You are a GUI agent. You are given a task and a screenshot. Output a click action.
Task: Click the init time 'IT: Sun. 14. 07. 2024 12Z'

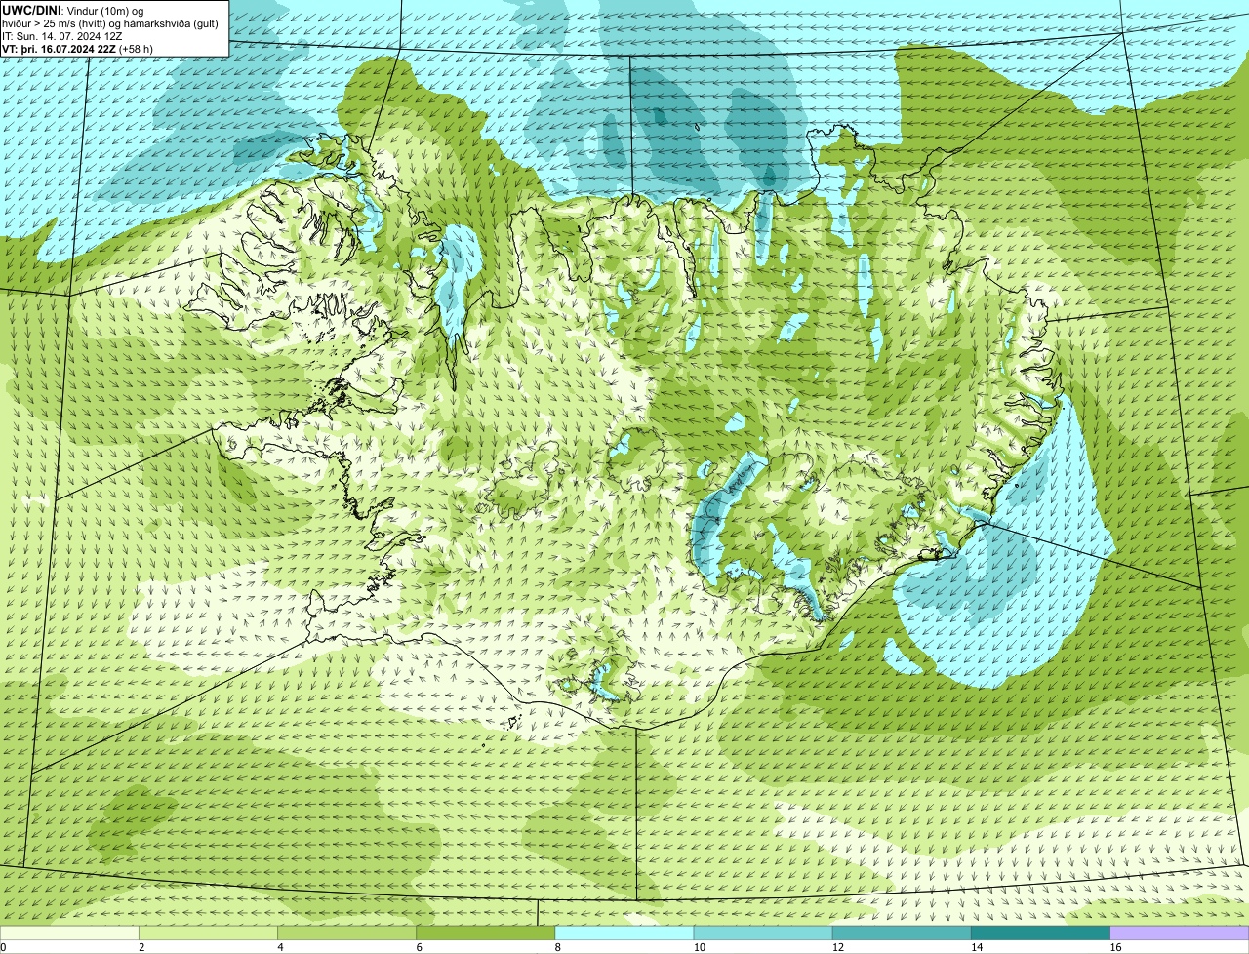tap(62, 36)
